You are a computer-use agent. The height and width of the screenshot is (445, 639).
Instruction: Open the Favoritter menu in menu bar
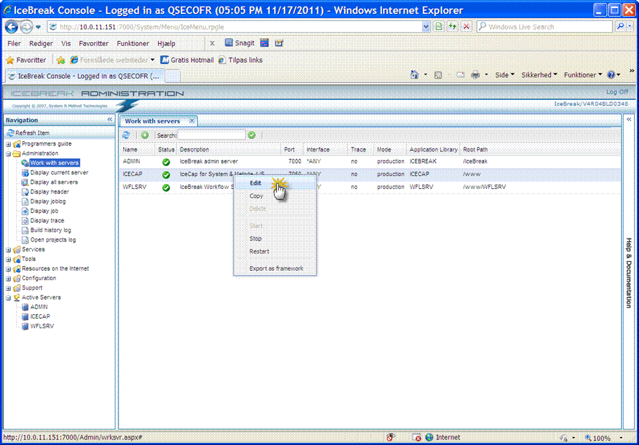93,43
